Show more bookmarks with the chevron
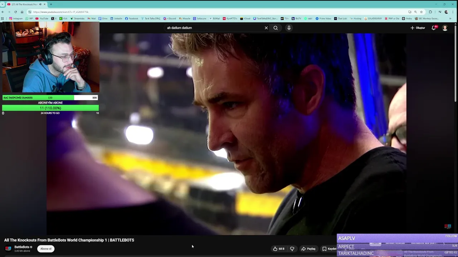Image resolution: width=458 pixels, height=257 pixels. (x=450, y=19)
